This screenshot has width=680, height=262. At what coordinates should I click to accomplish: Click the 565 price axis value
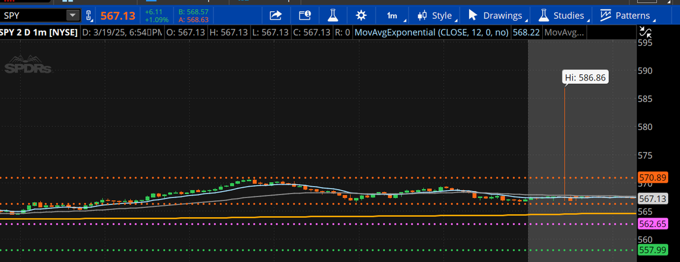click(x=646, y=212)
